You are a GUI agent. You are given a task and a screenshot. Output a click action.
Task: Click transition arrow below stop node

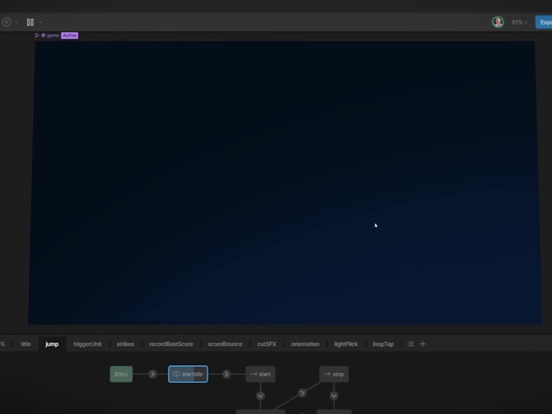tap(334, 395)
